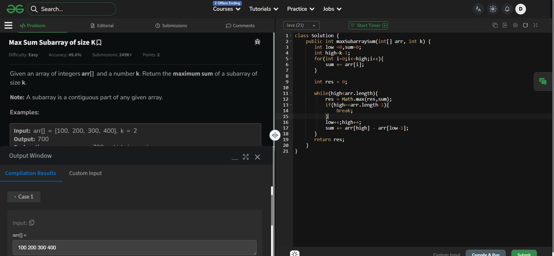Click into the Search field
This screenshot has height=256, width=554.
[72, 9]
